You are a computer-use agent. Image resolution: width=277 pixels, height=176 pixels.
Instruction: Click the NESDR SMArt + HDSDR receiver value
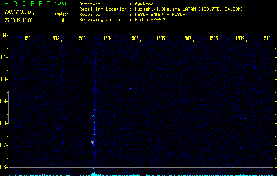[x=160, y=15]
